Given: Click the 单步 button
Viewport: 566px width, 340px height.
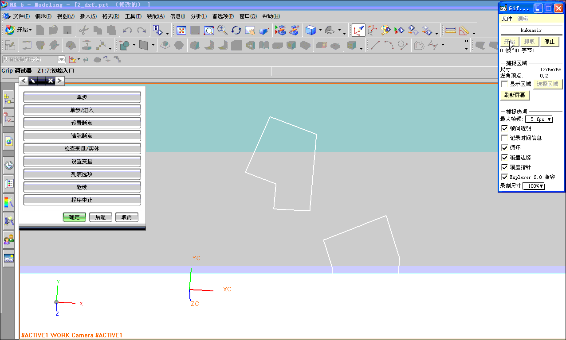Looking at the screenshot, I should [x=82, y=97].
